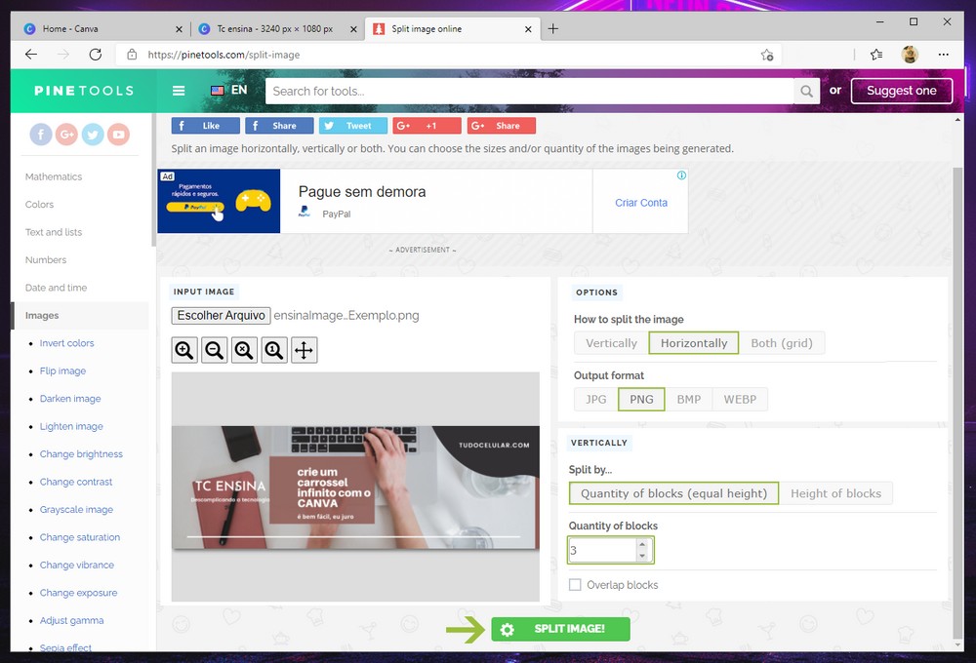Increase quantity of blocks with up arrow
Screen dimensions: 976x663
[641, 545]
